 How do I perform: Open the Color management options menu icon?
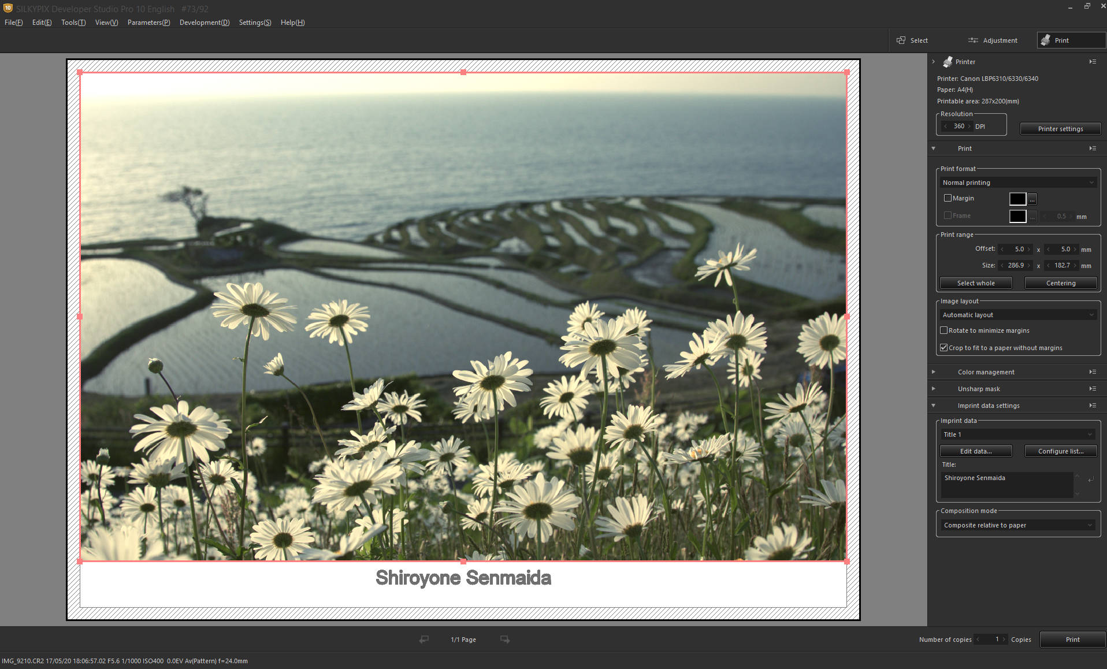1093,372
